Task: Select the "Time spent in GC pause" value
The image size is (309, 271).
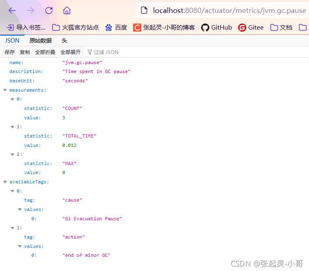Action: (96, 71)
